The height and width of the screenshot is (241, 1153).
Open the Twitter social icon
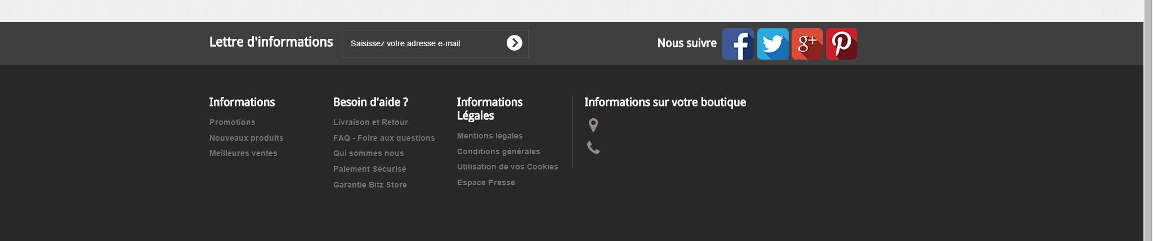[772, 44]
